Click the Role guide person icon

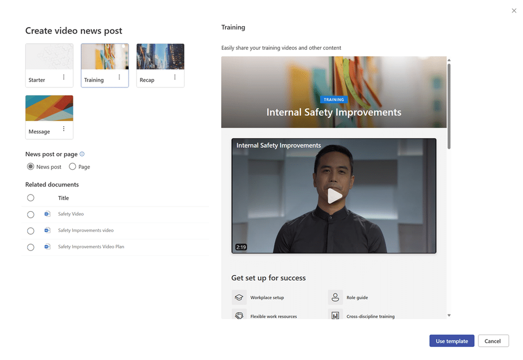click(x=335, y=297)
